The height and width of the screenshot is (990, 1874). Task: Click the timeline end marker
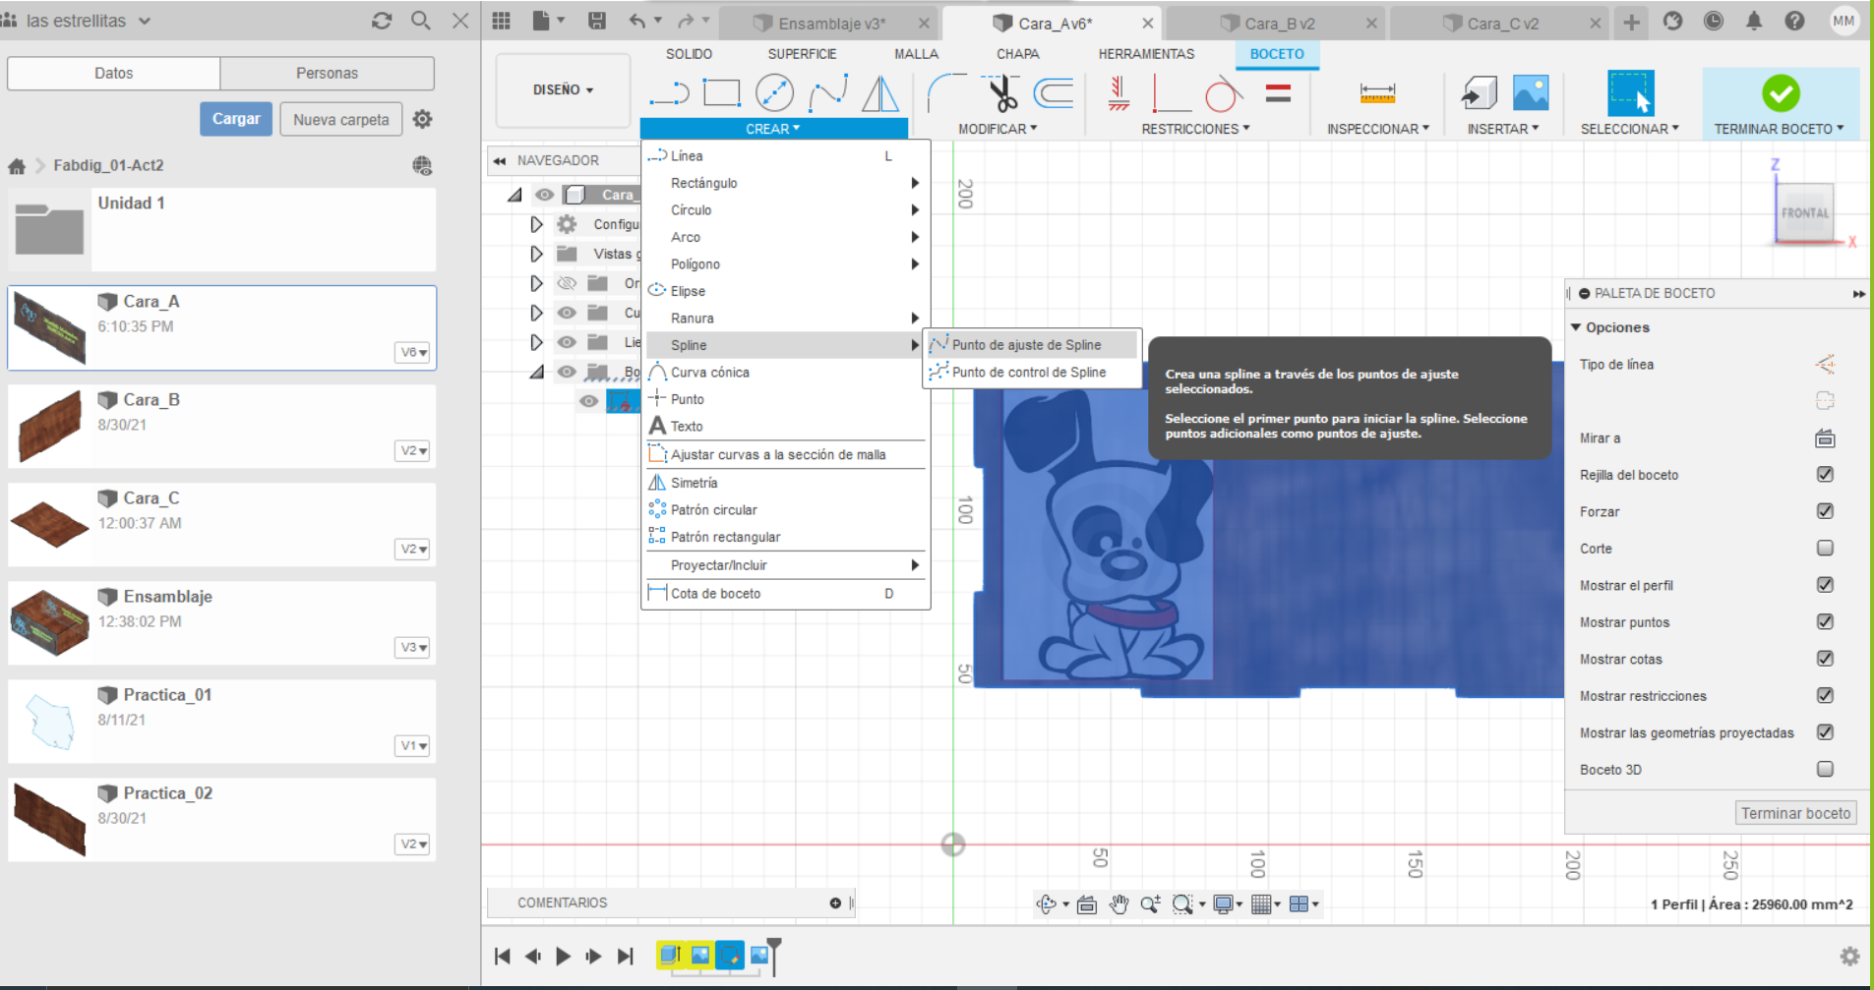774,955
